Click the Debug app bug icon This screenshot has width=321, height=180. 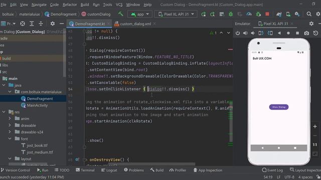tap(231, 14)
